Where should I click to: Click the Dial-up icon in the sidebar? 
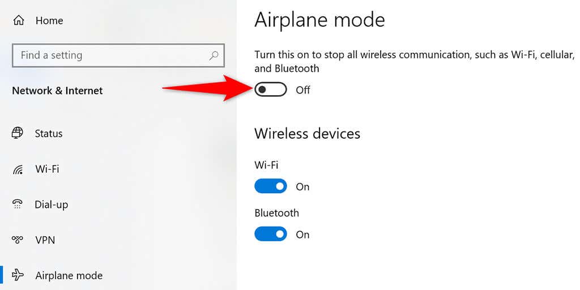coord(18,204)
